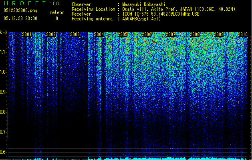Click the kHz axis unit label

(4, 32)
